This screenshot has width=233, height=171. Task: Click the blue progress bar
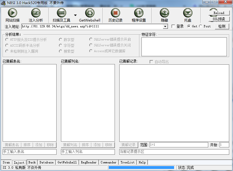pos(142,168)
